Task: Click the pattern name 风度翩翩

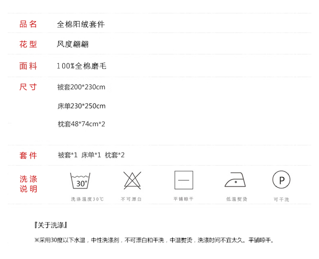Action: (x=73, y=44)
